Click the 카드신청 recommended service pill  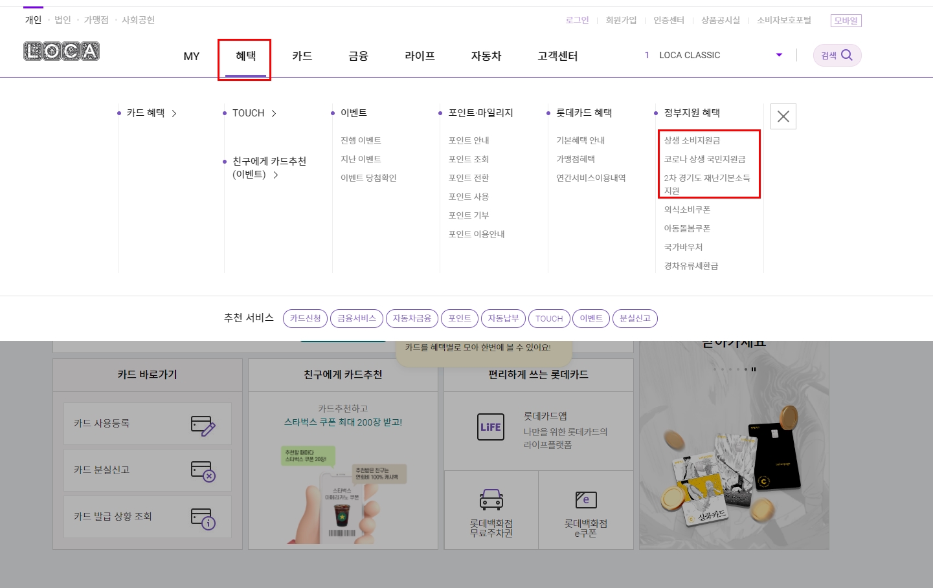pos(306,318)
